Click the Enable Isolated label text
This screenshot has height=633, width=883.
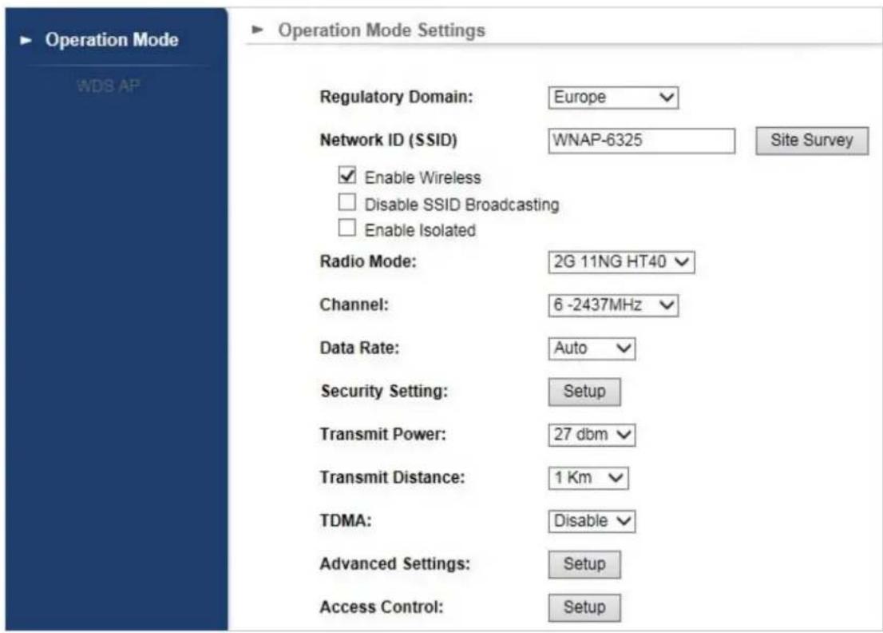pyautogui.click(x=420, y=230)
